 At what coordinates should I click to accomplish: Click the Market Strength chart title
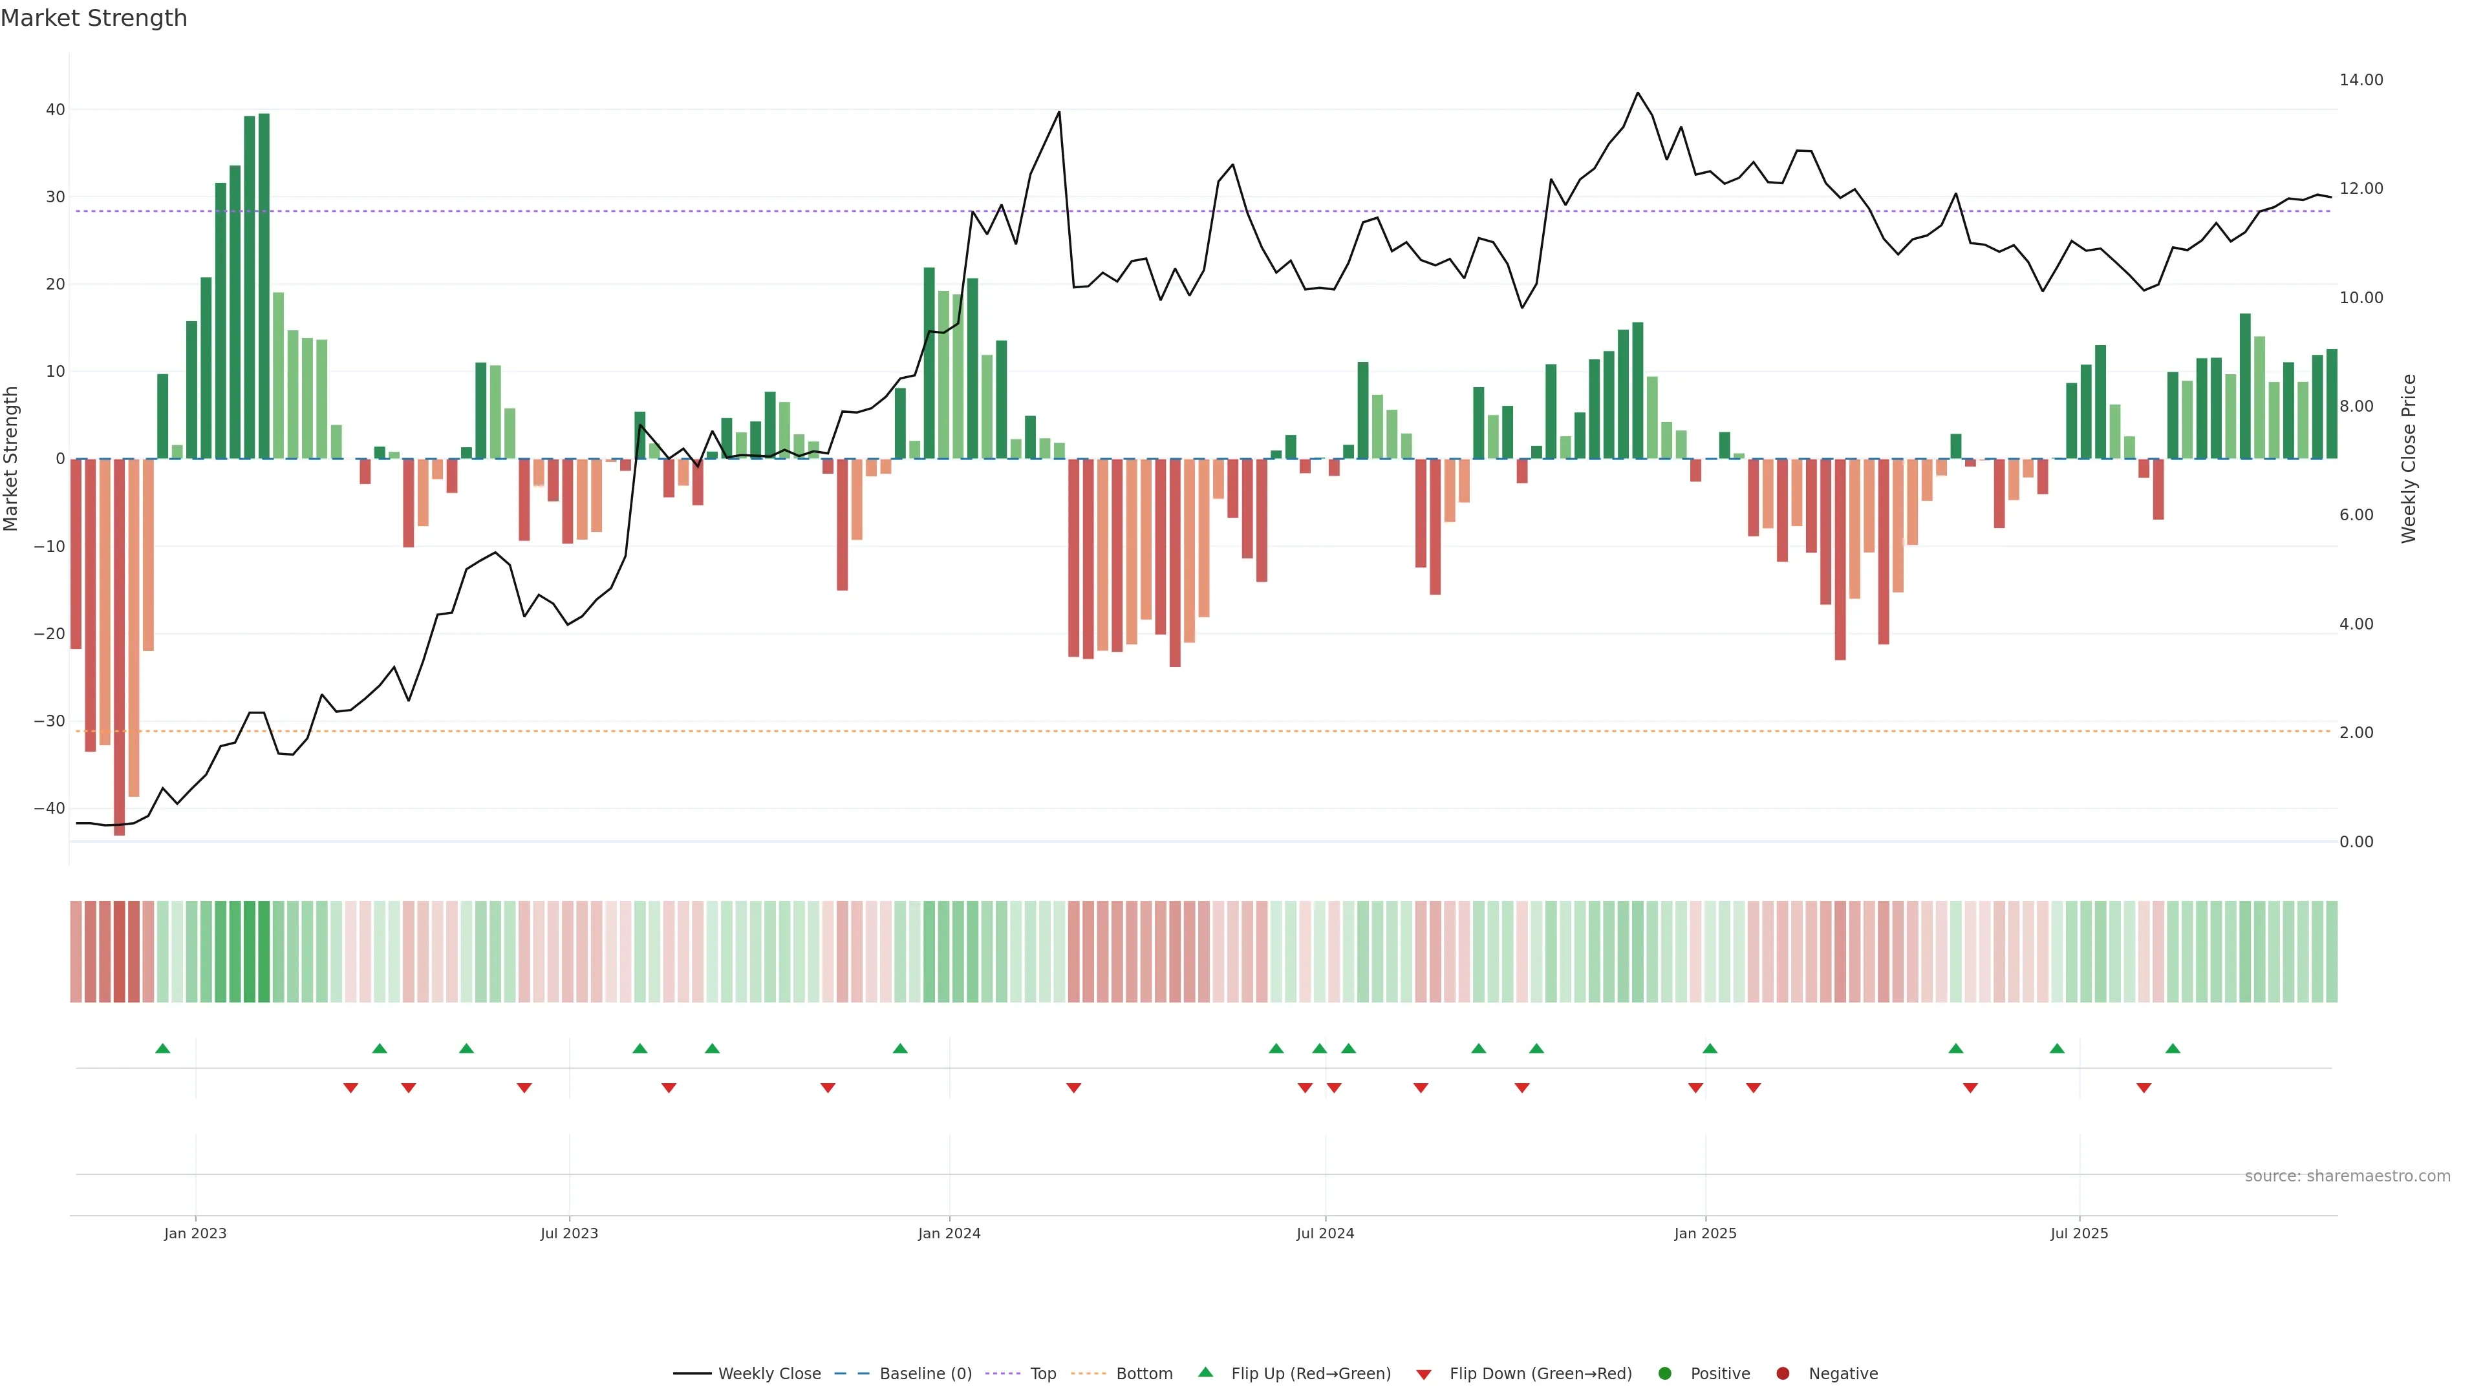(x=94, y=18)
